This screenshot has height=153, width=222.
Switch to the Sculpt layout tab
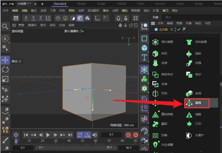click(x=101, y=4)
